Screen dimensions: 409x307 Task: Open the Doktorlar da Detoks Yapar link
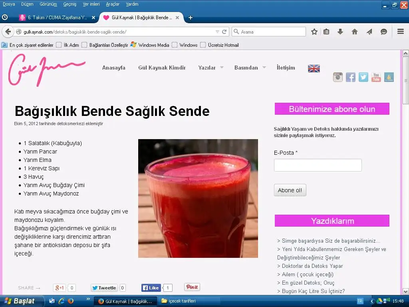[310, 266]
